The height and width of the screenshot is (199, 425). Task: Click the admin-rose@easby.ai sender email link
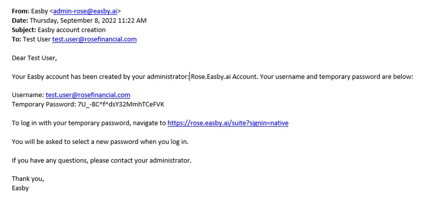pyautogui.click(x=85, y=11)
